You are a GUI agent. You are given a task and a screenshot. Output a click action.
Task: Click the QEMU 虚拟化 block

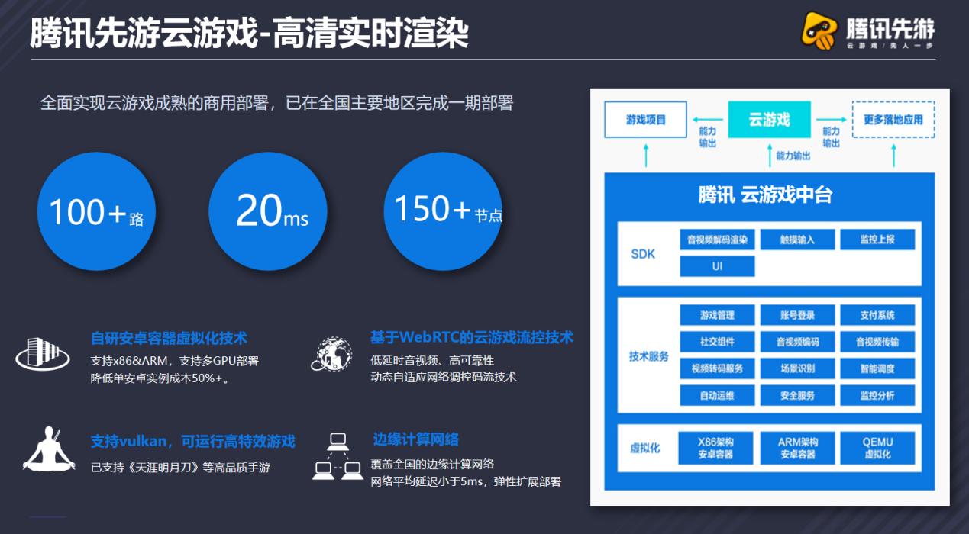(x=877, y=448)
